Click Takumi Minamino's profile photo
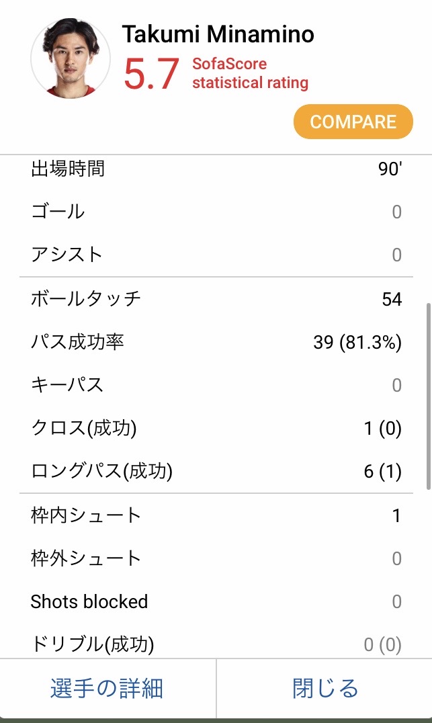 [x=71, y=58]
